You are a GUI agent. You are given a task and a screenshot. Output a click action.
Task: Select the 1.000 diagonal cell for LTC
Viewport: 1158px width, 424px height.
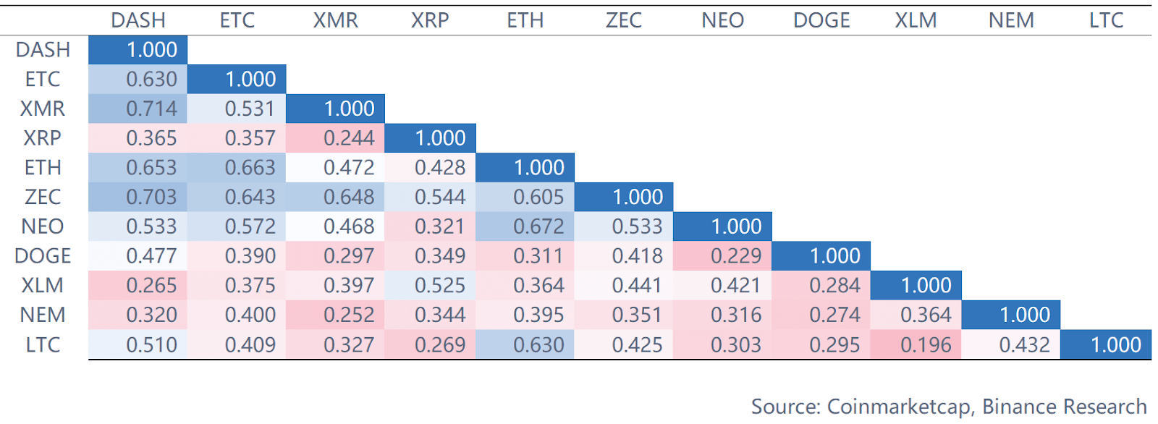(x=1115, y=345)
